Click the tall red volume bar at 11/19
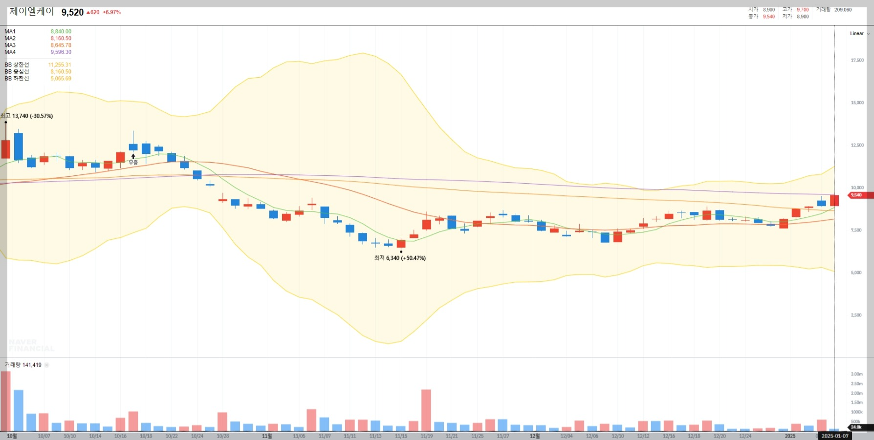 pyautogui.click(x=426, y=410)
